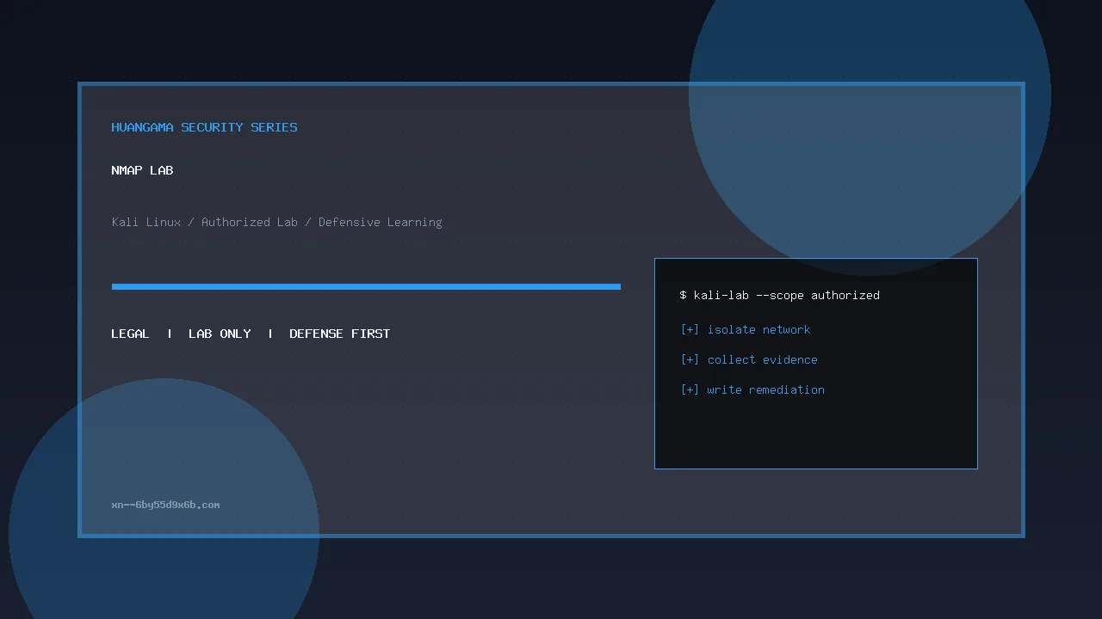Click the HUANGAMA SECURITY SERIES heading
Screen dimensions: 1102x619
(204, 127)
